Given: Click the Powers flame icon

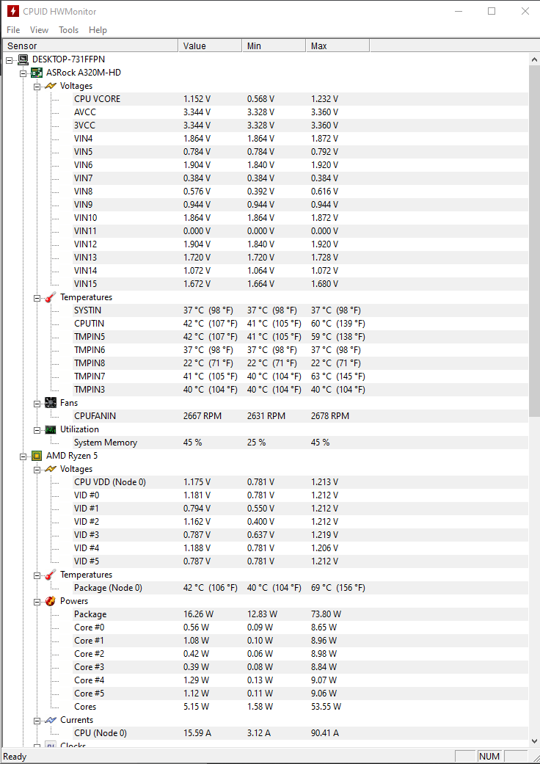Looking at the screenshot, I should (50, 601).
